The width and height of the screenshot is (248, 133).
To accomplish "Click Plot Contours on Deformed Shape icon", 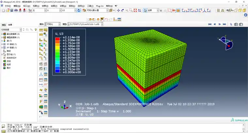I will [x=41, y=45].
